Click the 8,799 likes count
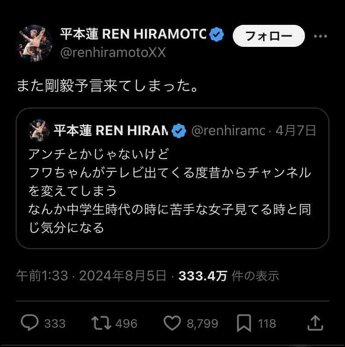 pos(202,324)
